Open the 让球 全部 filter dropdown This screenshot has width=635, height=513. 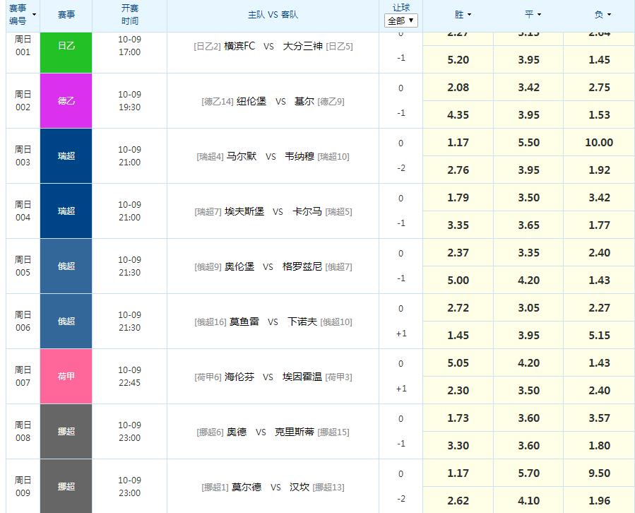pos(400,20)
